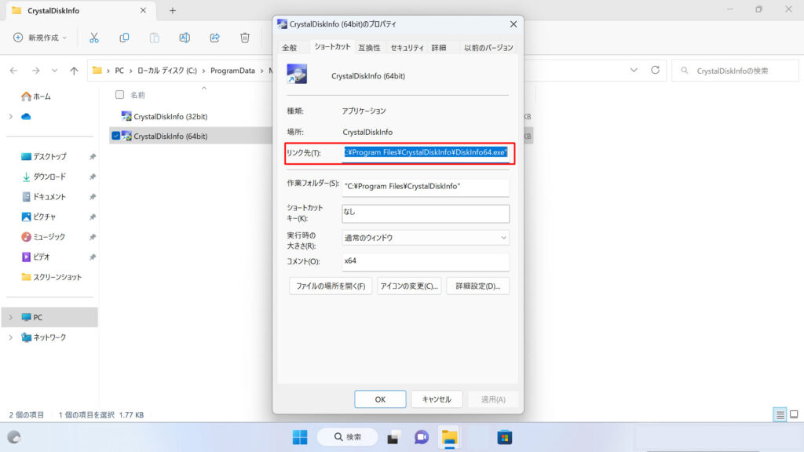Viewport: 804px width, 452px height.
Task: Go back with the left arrow in Explorer
Action: (x=14, y=71)
